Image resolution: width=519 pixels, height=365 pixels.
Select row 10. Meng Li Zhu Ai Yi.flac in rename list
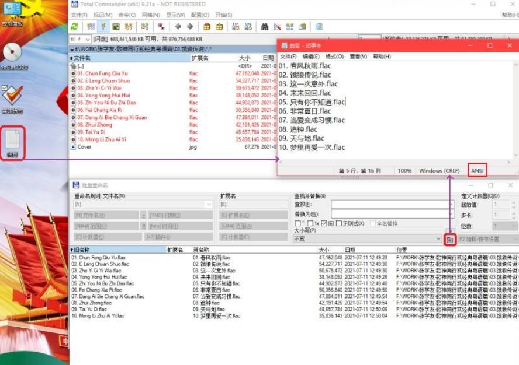98,316
